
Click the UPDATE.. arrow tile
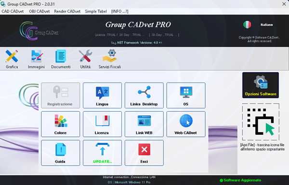(x=102, y=153)
